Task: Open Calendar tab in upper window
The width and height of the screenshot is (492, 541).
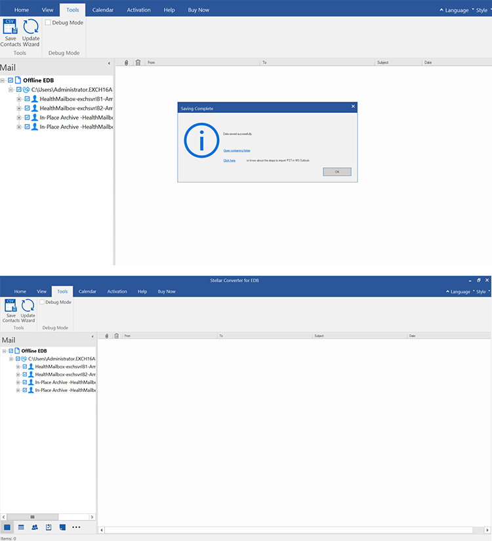Action: click(103, 10)
